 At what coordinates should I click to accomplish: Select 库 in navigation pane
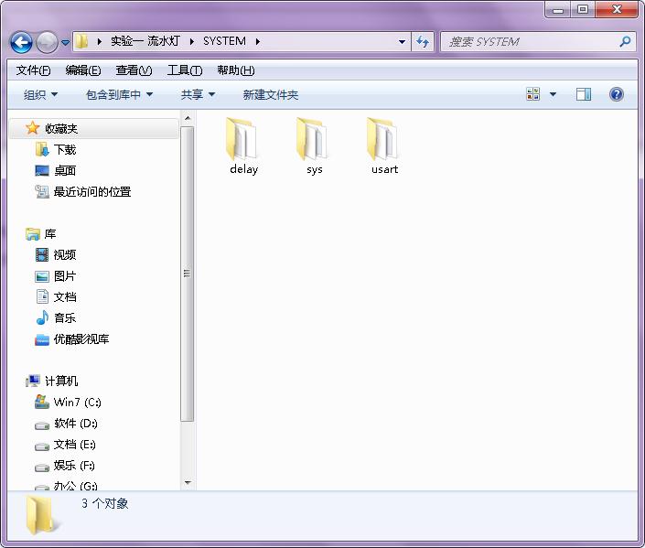(50, 234)
